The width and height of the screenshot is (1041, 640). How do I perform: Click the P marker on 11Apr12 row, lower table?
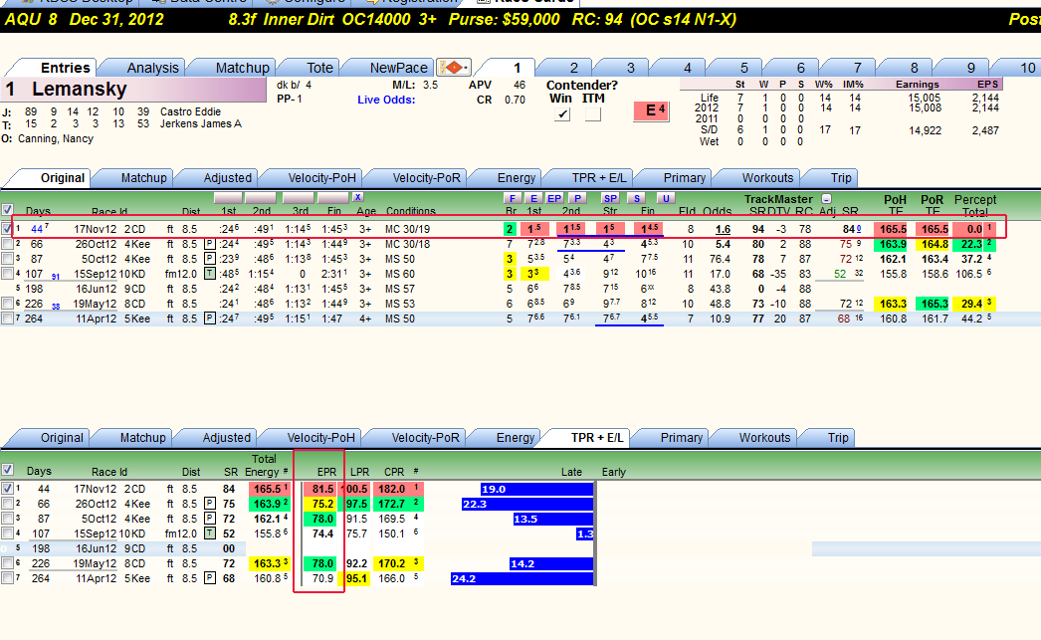point(210,578)
